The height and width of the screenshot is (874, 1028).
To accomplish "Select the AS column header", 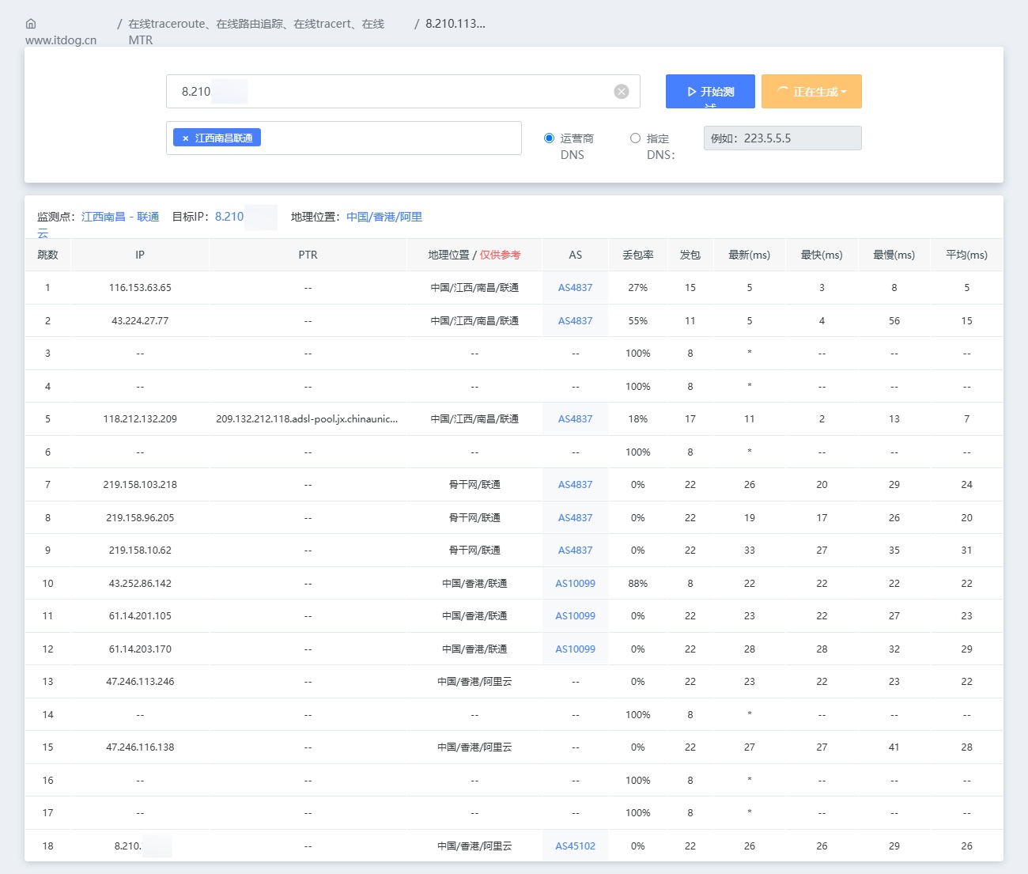I will 575,255.
